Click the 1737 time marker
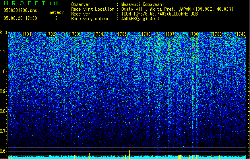This screenshot has width=250, height=159. pyautogui.click(x=170, y=34)
